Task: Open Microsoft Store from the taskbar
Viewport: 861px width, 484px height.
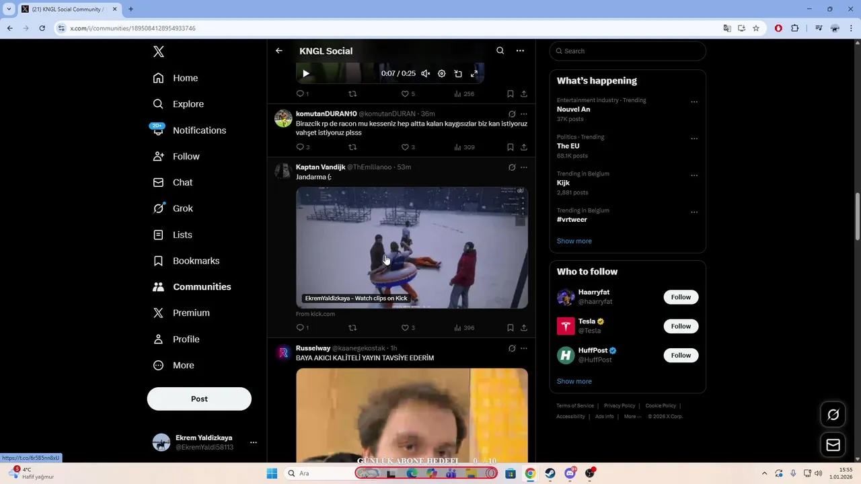Action: (511, 473)
